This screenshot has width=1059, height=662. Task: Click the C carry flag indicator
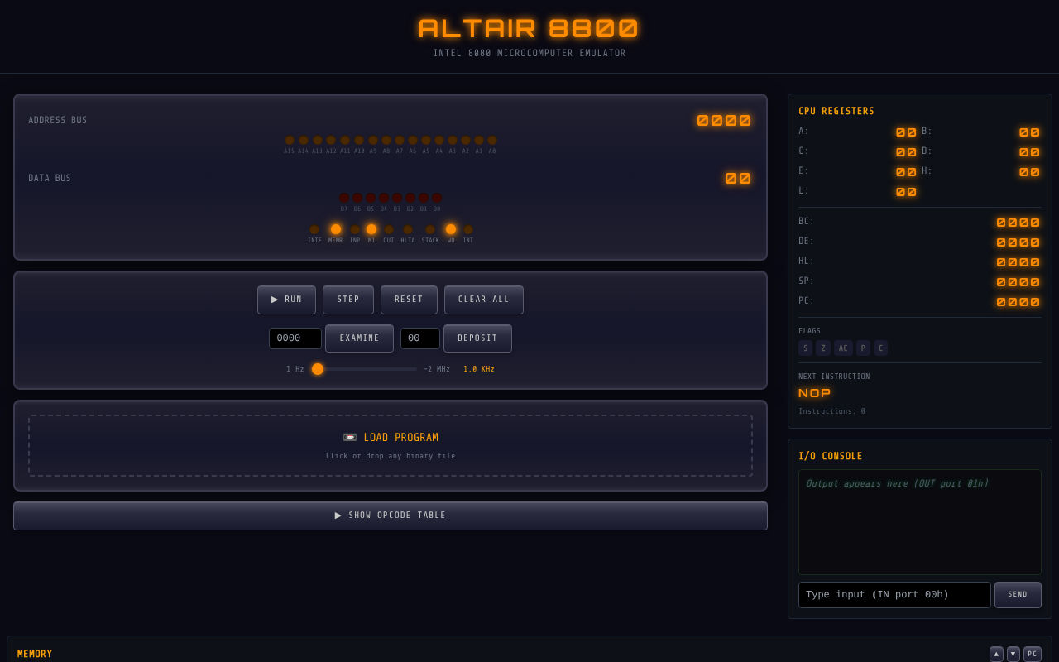[x=880, y=348]
